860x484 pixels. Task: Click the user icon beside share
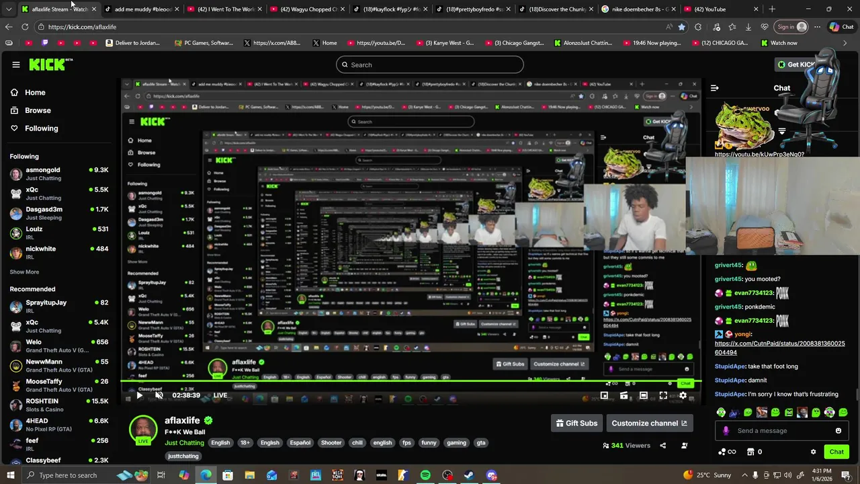pyautogui.click(x=684, y=445)
